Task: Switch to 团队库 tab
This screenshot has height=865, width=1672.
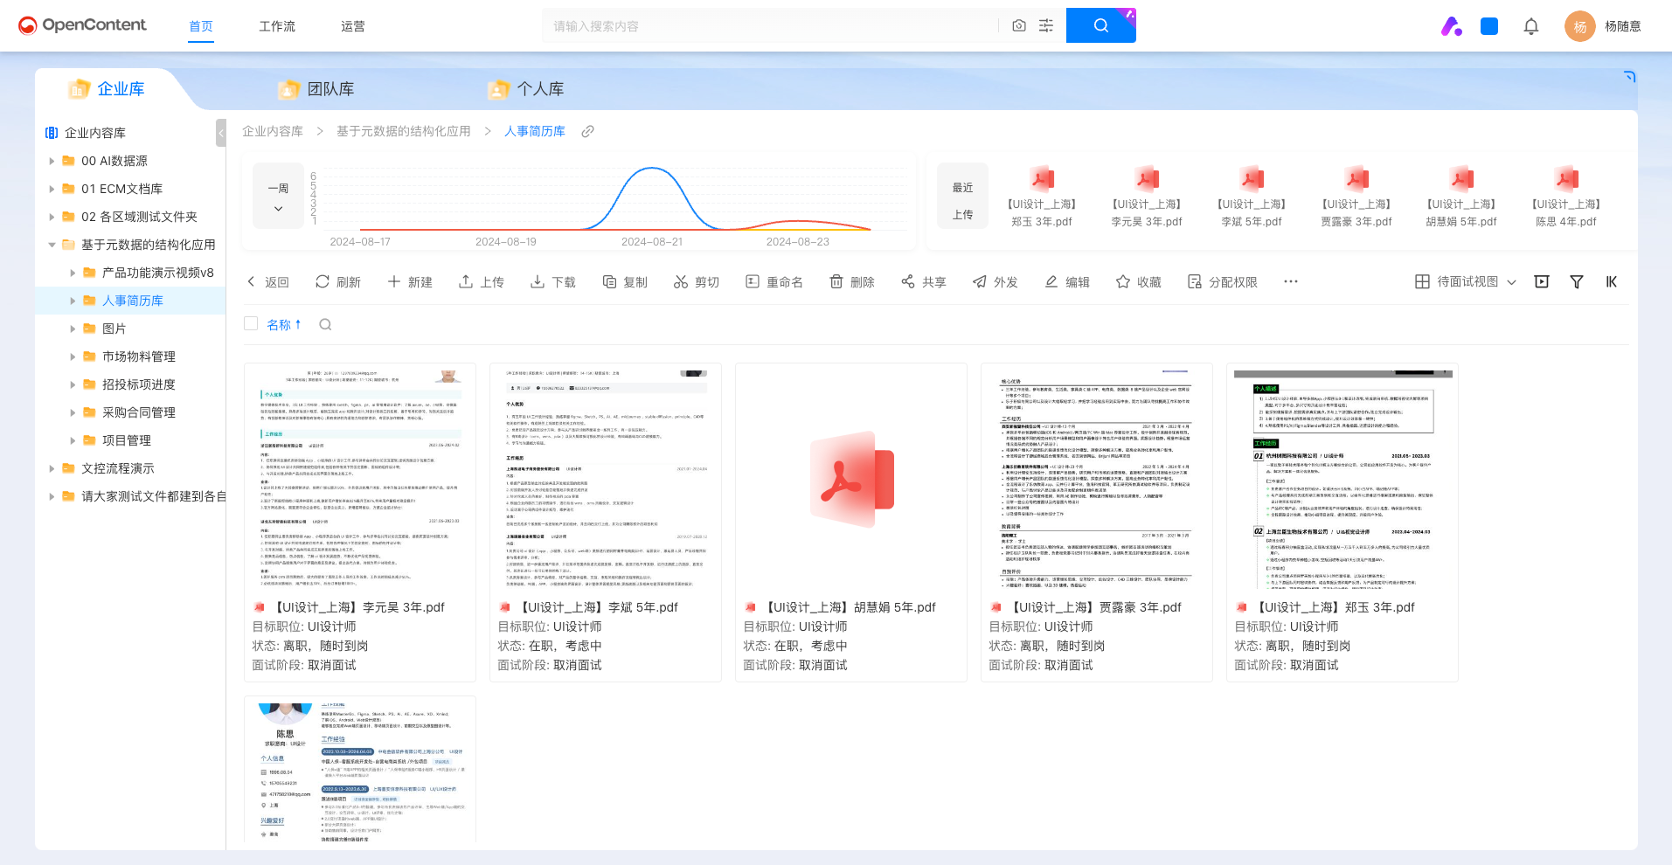Action: [x=316, y=89]
